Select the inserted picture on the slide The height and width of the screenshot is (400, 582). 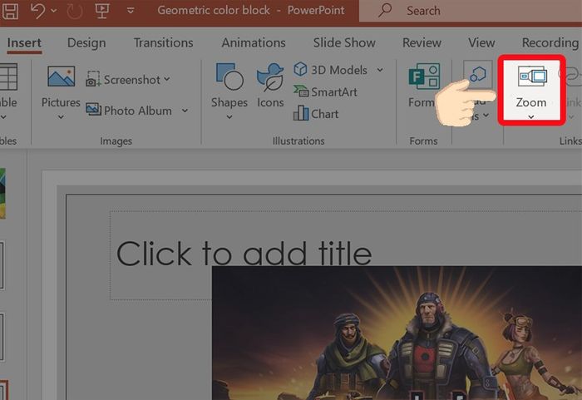point(397,333)
